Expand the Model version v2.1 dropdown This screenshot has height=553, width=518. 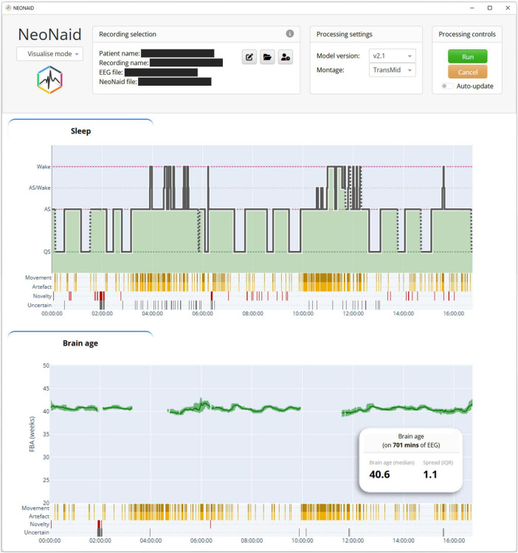(393, 55)
